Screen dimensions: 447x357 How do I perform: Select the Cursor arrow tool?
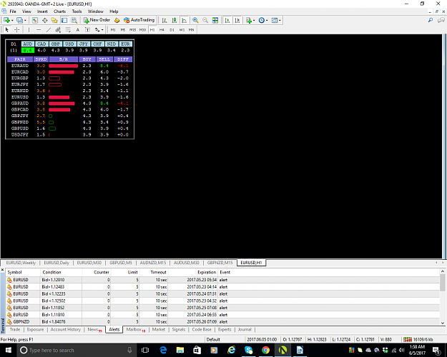pyautogui.click(x=7, y=29)
